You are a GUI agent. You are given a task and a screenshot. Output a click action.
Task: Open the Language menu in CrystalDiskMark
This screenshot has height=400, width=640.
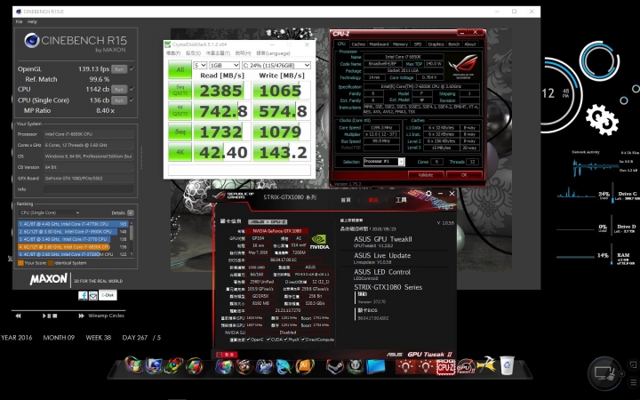click(x=273, y=53)
